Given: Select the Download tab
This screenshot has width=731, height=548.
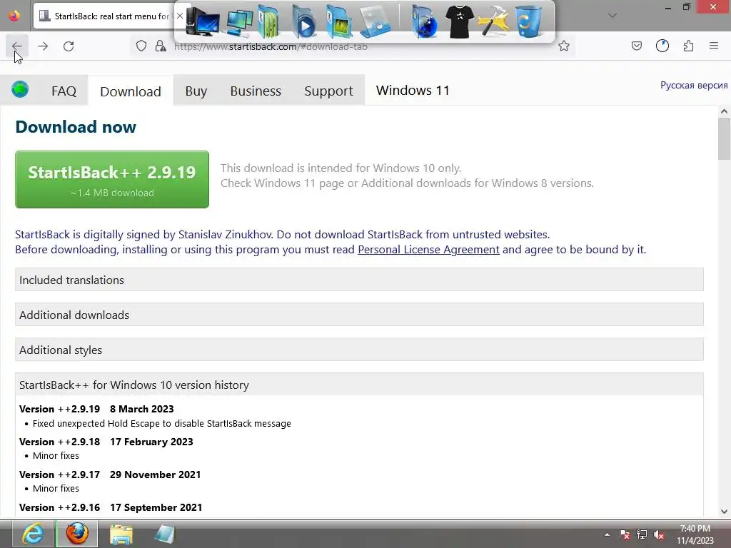Looking at the screenshot, I should click(131, 91).
